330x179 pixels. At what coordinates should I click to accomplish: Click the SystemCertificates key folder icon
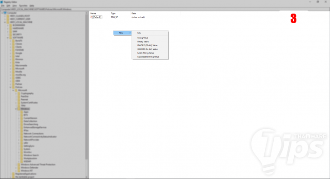(x=19, y=103)
